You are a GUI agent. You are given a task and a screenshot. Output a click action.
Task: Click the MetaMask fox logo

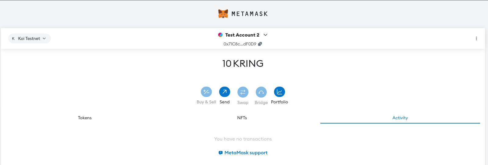click(223, 14)
